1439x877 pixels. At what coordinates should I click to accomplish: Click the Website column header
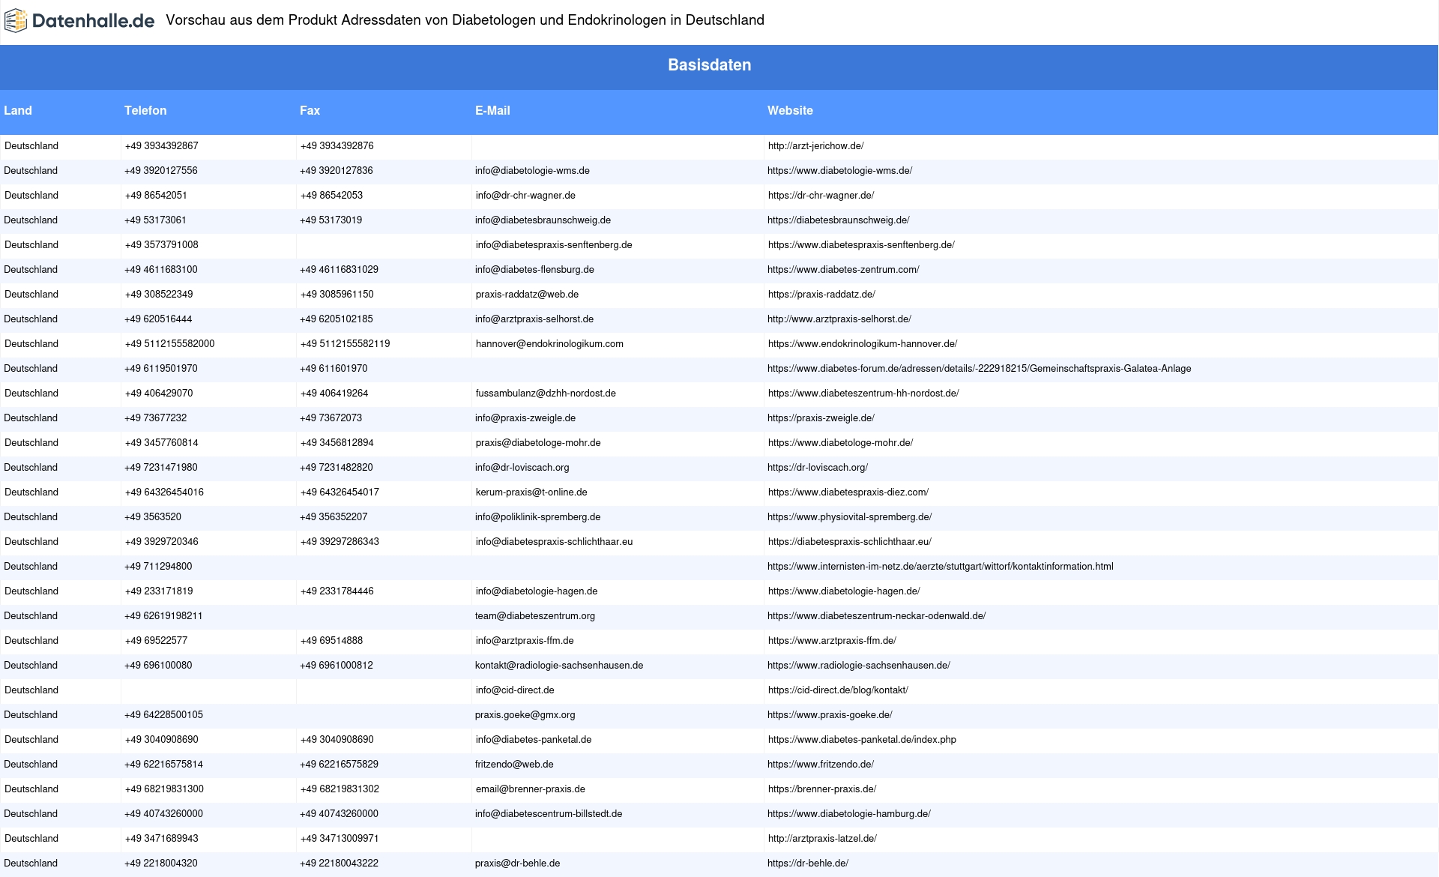tap(790, 110)
